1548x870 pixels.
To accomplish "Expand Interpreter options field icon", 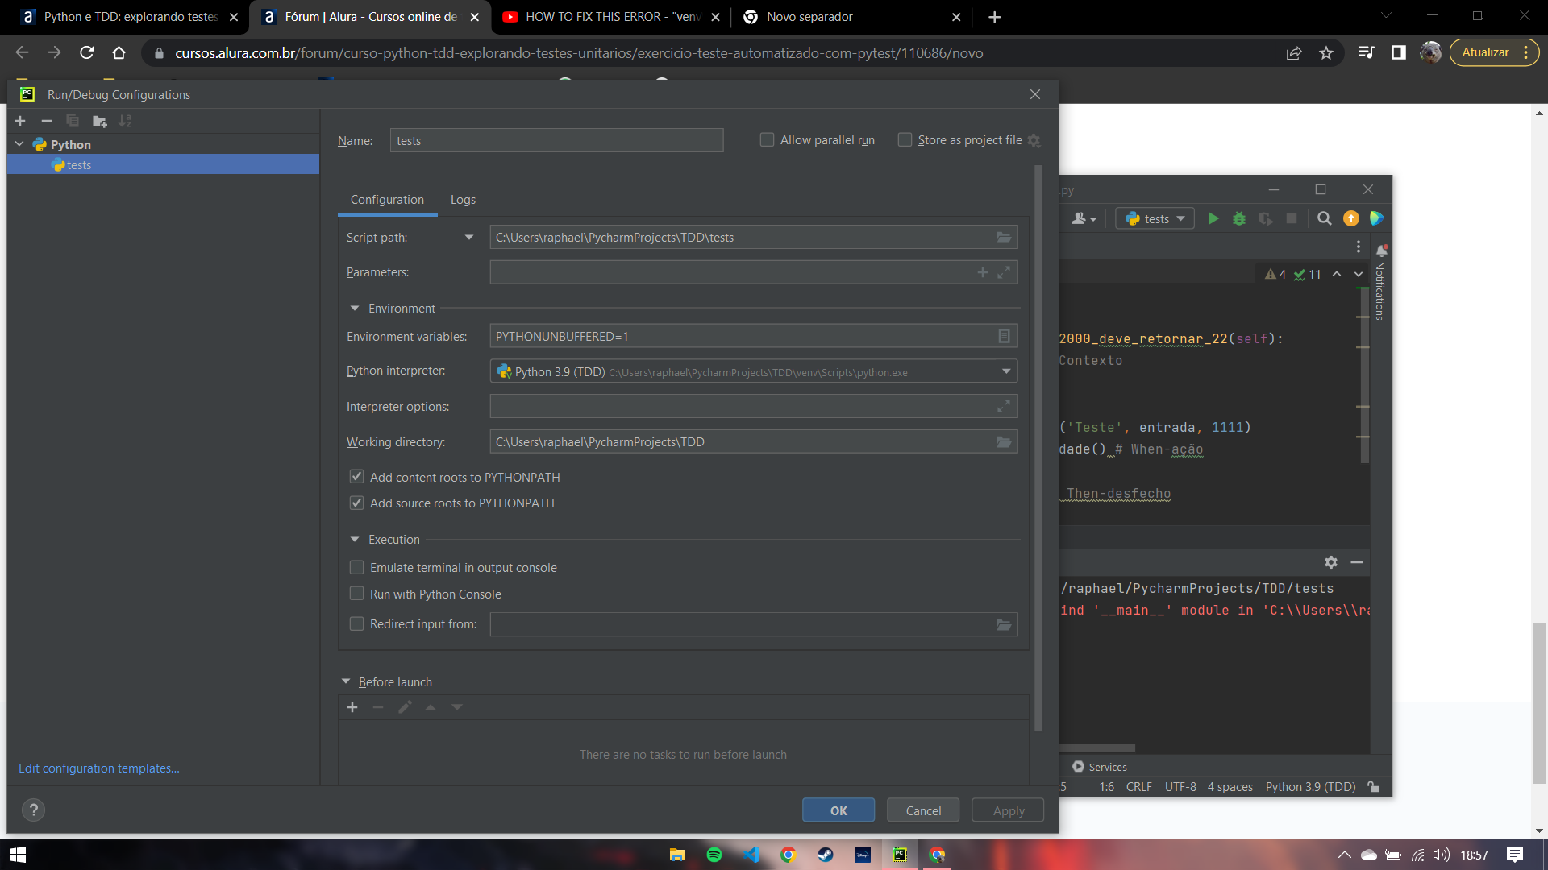I will 1004,407.
